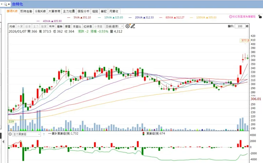Click the unlock padlock icon
The height and width of the screenshot is (163, 263).
[260, 16]
